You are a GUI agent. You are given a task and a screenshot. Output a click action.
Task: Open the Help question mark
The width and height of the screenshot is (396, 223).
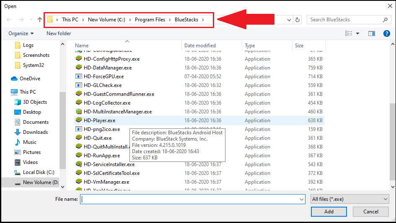pyautogui.click(x=386, y=33)
